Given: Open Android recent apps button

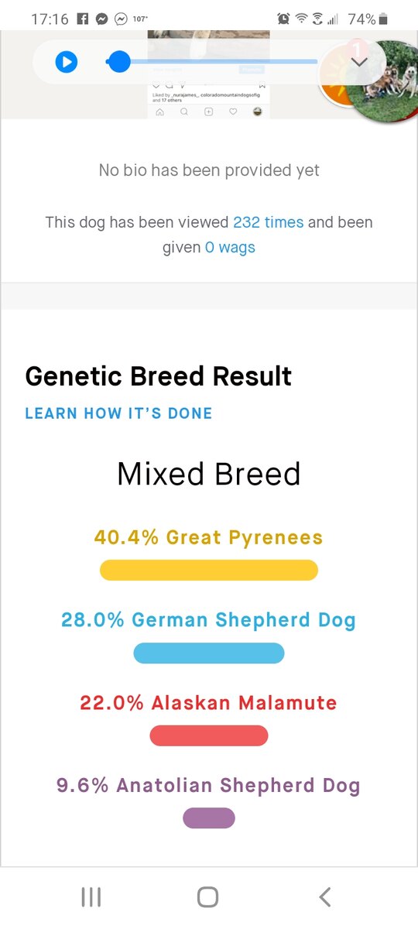Looking at the screenshot, I should pos(91,897).
